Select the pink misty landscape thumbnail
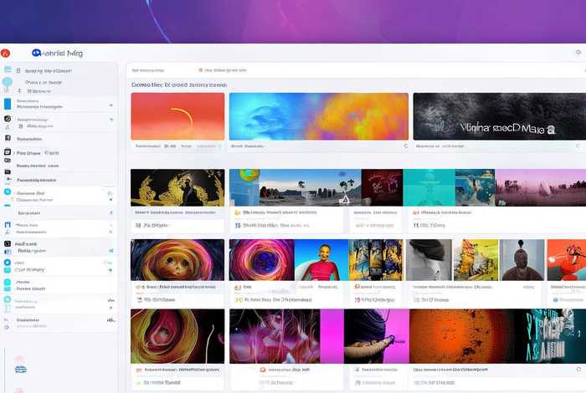This screenshot has width=586, height=393. point(540,187)
